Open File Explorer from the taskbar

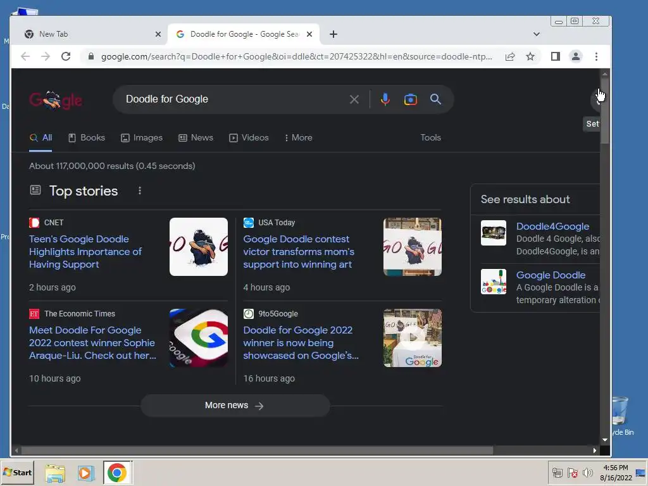[x=56, y=473]
